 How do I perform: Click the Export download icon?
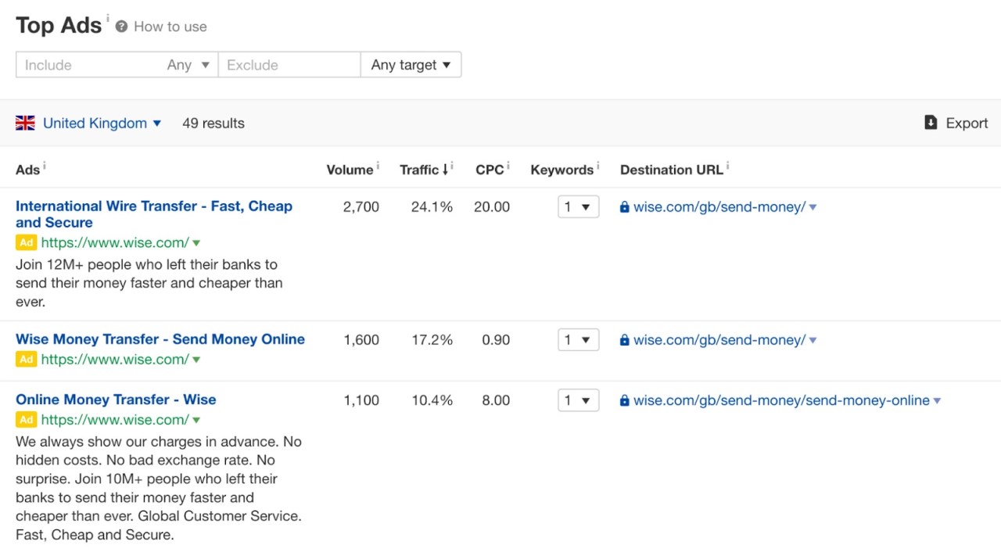click(x=931, y=123)
